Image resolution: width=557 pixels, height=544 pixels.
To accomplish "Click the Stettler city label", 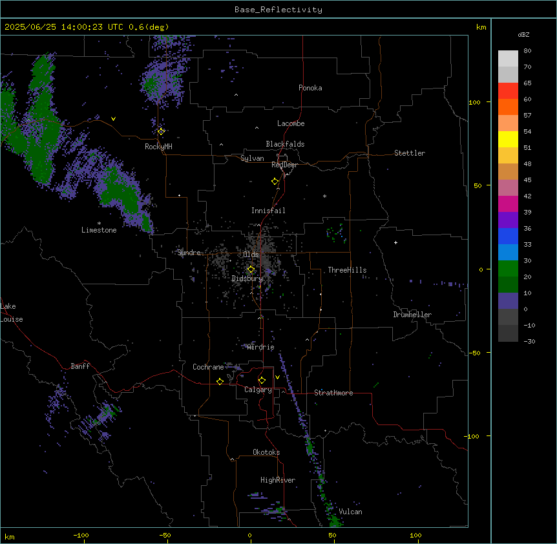I will coord(409,153).
